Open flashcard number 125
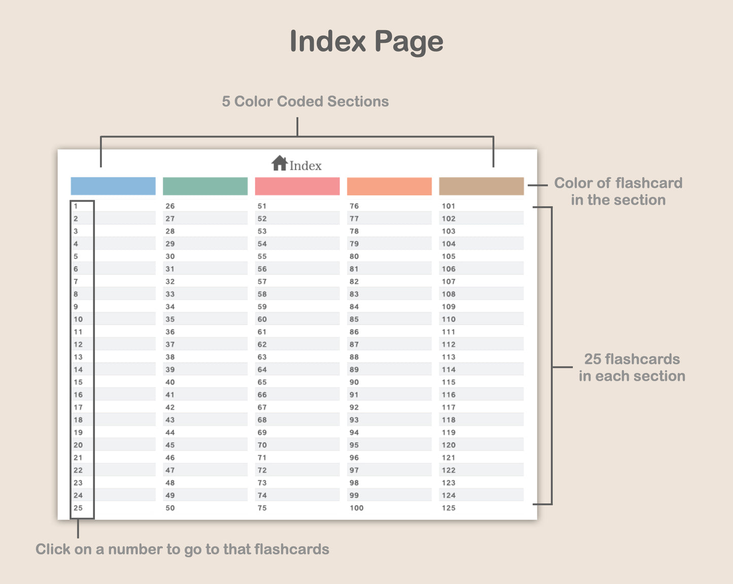 click(448, 508)
